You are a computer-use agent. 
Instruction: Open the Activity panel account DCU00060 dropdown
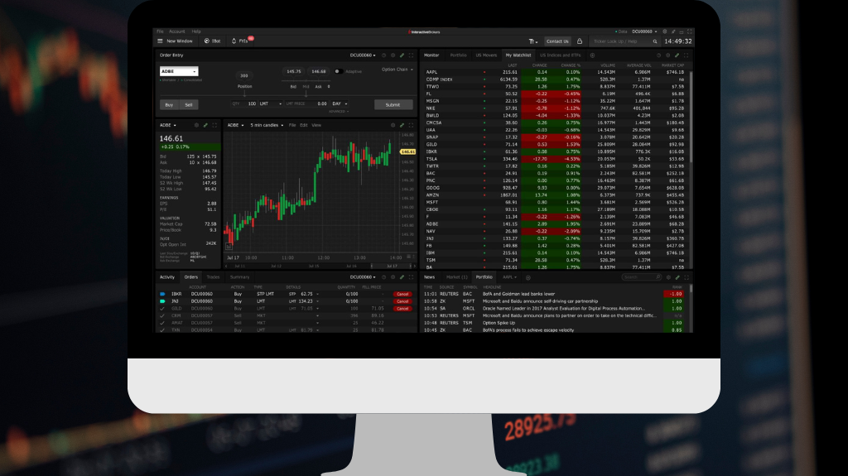[x=363, y=277]
